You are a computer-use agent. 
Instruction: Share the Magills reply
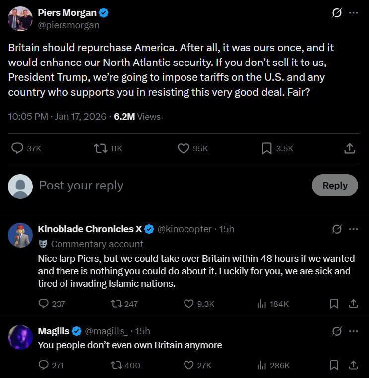tap(353, 365)
